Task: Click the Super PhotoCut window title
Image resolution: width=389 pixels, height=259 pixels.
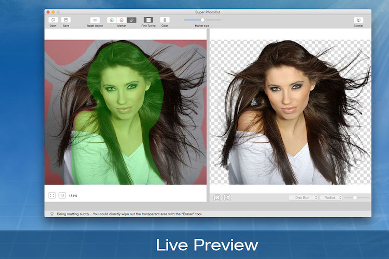Action: 208,12
